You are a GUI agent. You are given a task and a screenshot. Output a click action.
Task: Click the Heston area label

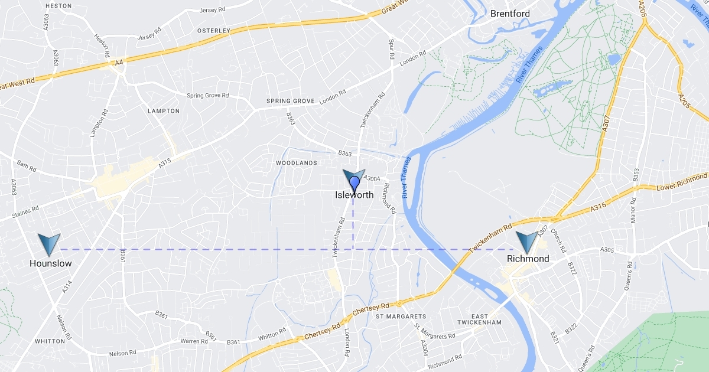point(58,6)
